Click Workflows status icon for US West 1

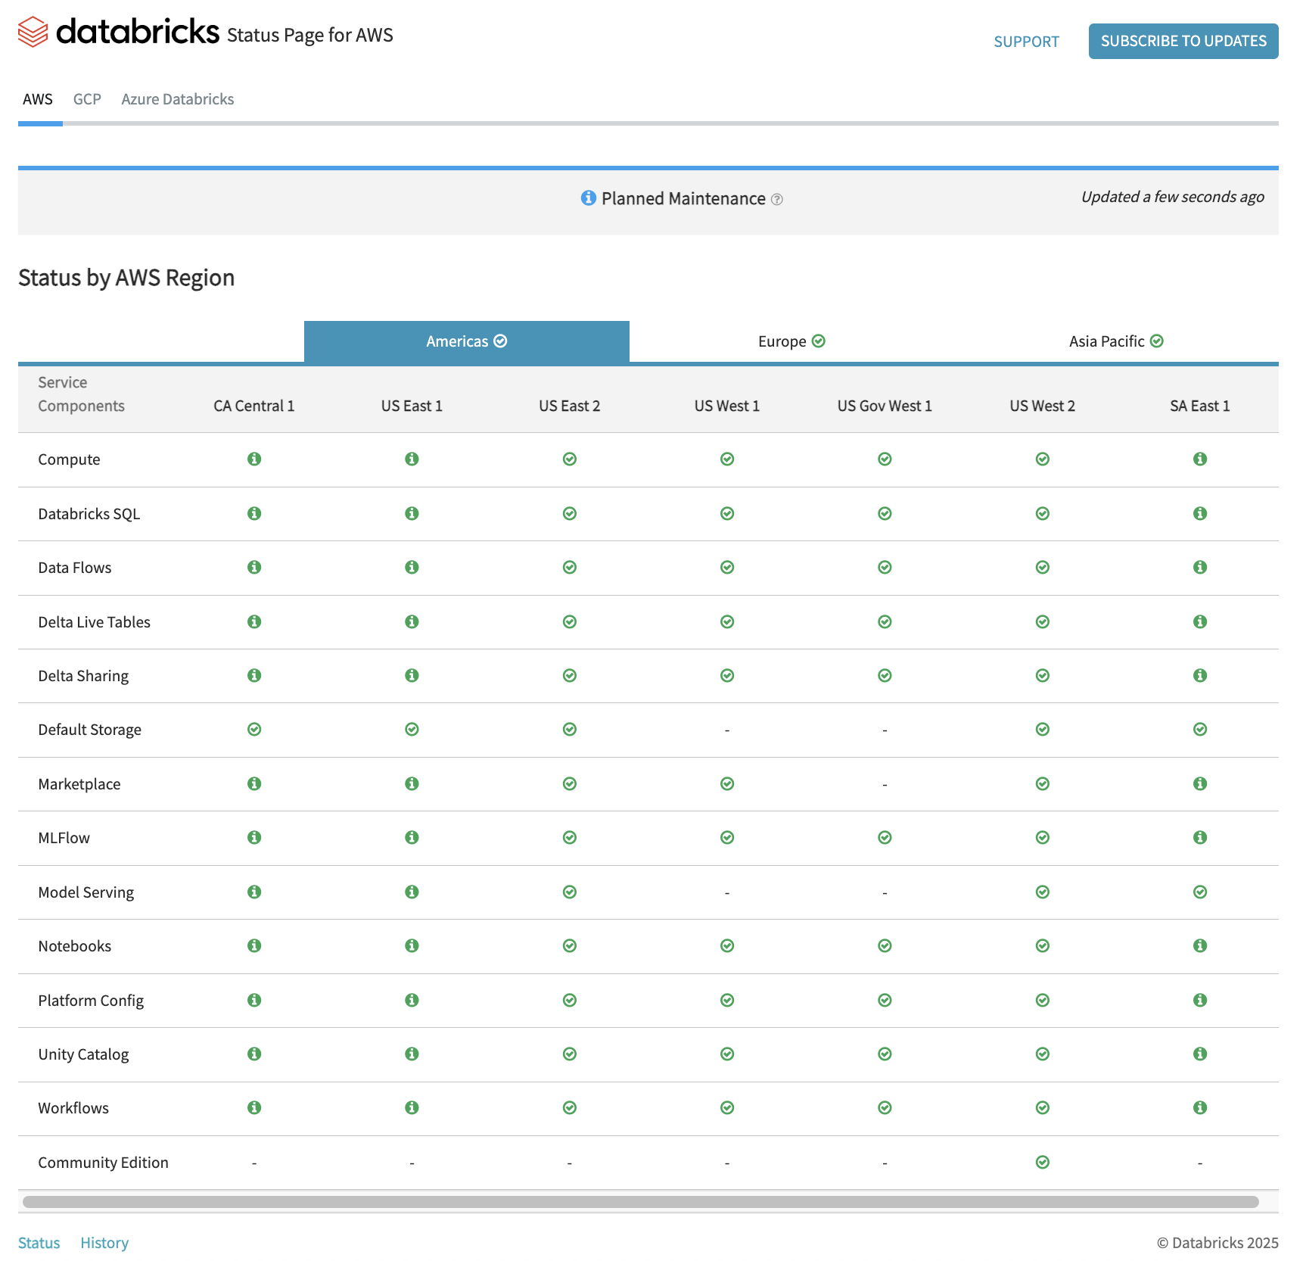point(727,1107)
